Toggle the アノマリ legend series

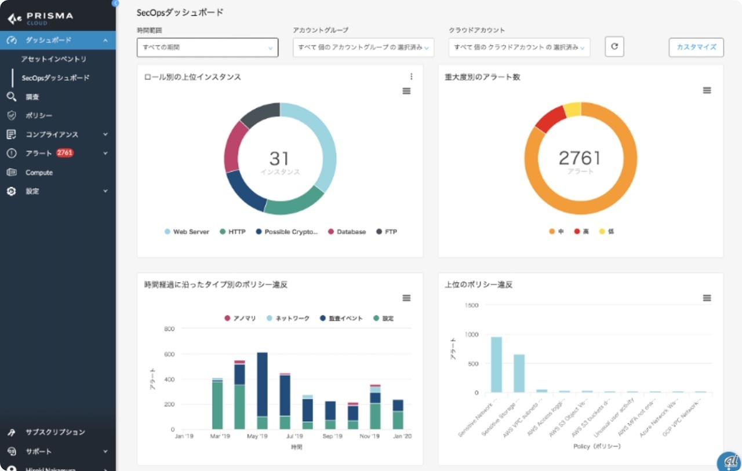click(x=240, y=319)
